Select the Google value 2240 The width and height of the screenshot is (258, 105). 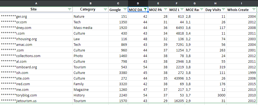(x=118, y=95)
